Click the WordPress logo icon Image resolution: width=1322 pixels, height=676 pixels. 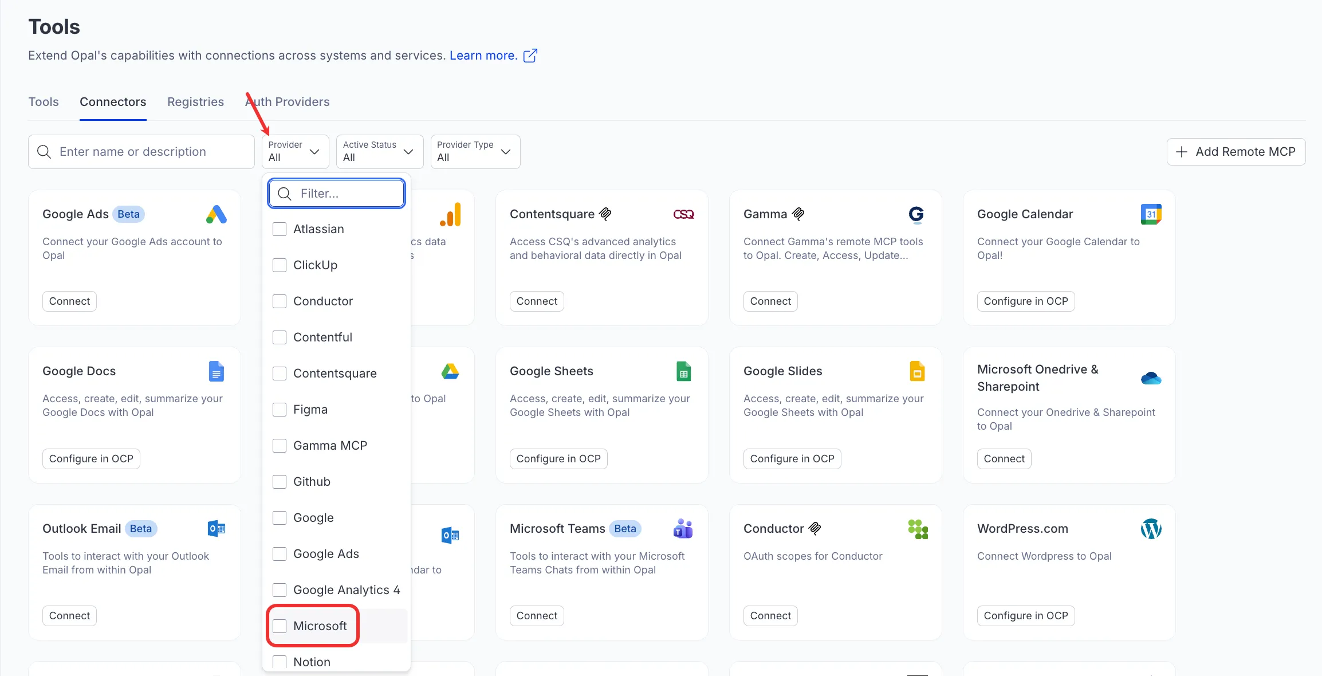[x=1151, y=529]
